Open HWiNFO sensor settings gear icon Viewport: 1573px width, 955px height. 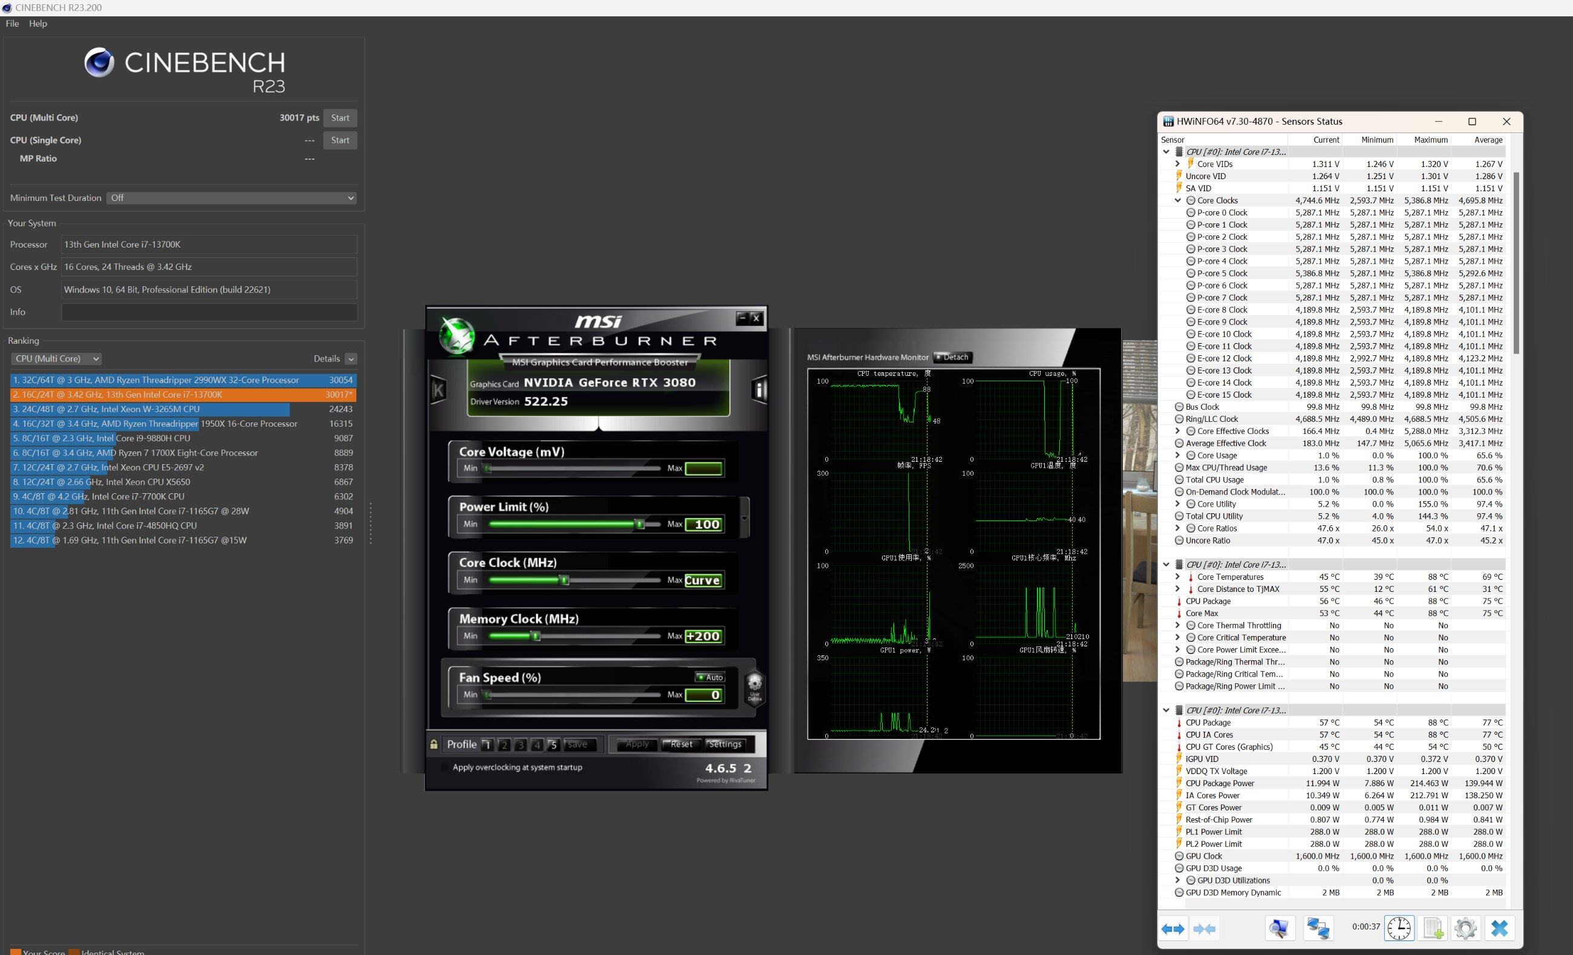point(1466,928)
